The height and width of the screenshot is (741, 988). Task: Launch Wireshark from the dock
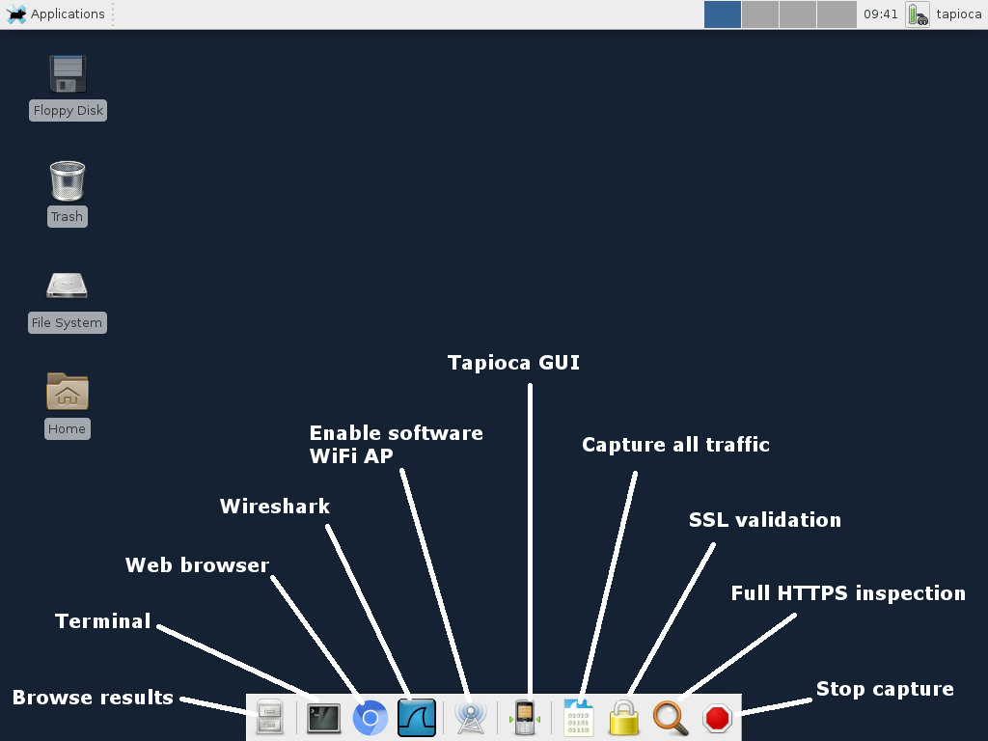[x=417, y=718]
